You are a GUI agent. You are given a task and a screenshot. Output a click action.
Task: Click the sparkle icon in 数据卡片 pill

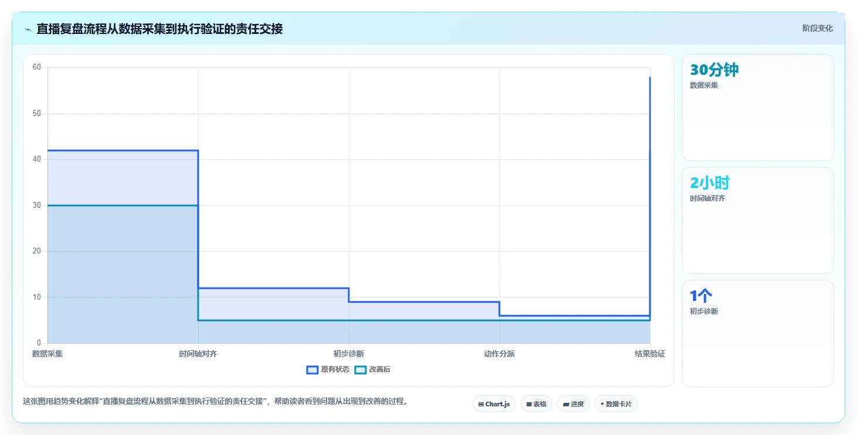pyautogui.click(x=602, y=404)
